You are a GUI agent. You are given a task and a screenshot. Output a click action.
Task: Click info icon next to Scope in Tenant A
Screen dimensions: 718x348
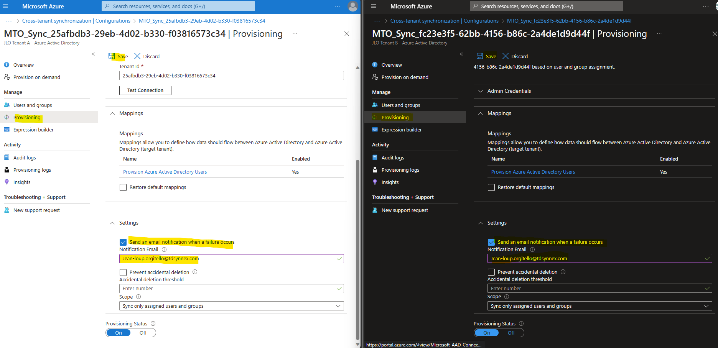coord(138,297)
